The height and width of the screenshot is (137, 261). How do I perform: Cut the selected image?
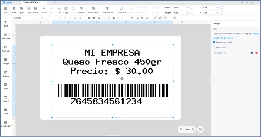point(59,10)
